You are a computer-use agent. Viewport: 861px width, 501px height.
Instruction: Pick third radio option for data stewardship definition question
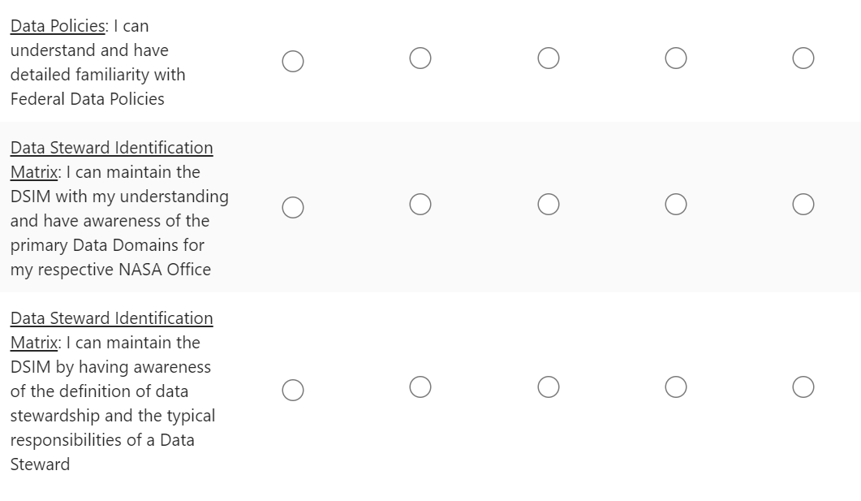coord(549,387)
